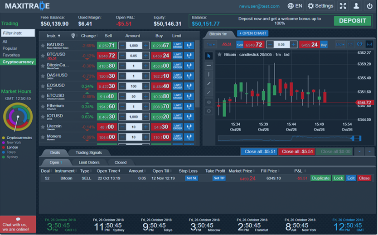Viewport: 378px width, 235px height.
Task: Open chart icon for Litecoin row
Action: (189, 127)
